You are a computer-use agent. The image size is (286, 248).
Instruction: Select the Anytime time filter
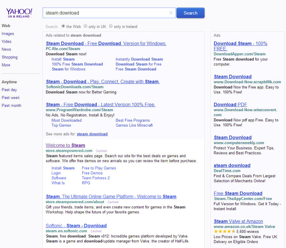click(x=9, y=82)
